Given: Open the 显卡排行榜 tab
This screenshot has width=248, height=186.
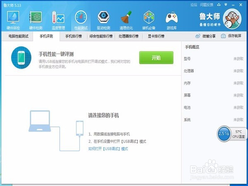Looking at the screenshot, I should (156, 36).
